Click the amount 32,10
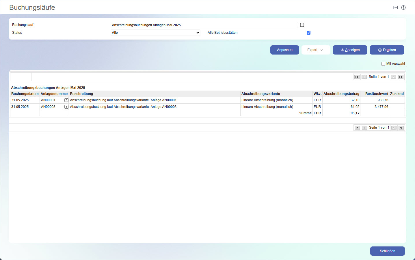Image resolution: width=415 pixels, height=260 pixels. pyautogui.click(x=355, y=100)
